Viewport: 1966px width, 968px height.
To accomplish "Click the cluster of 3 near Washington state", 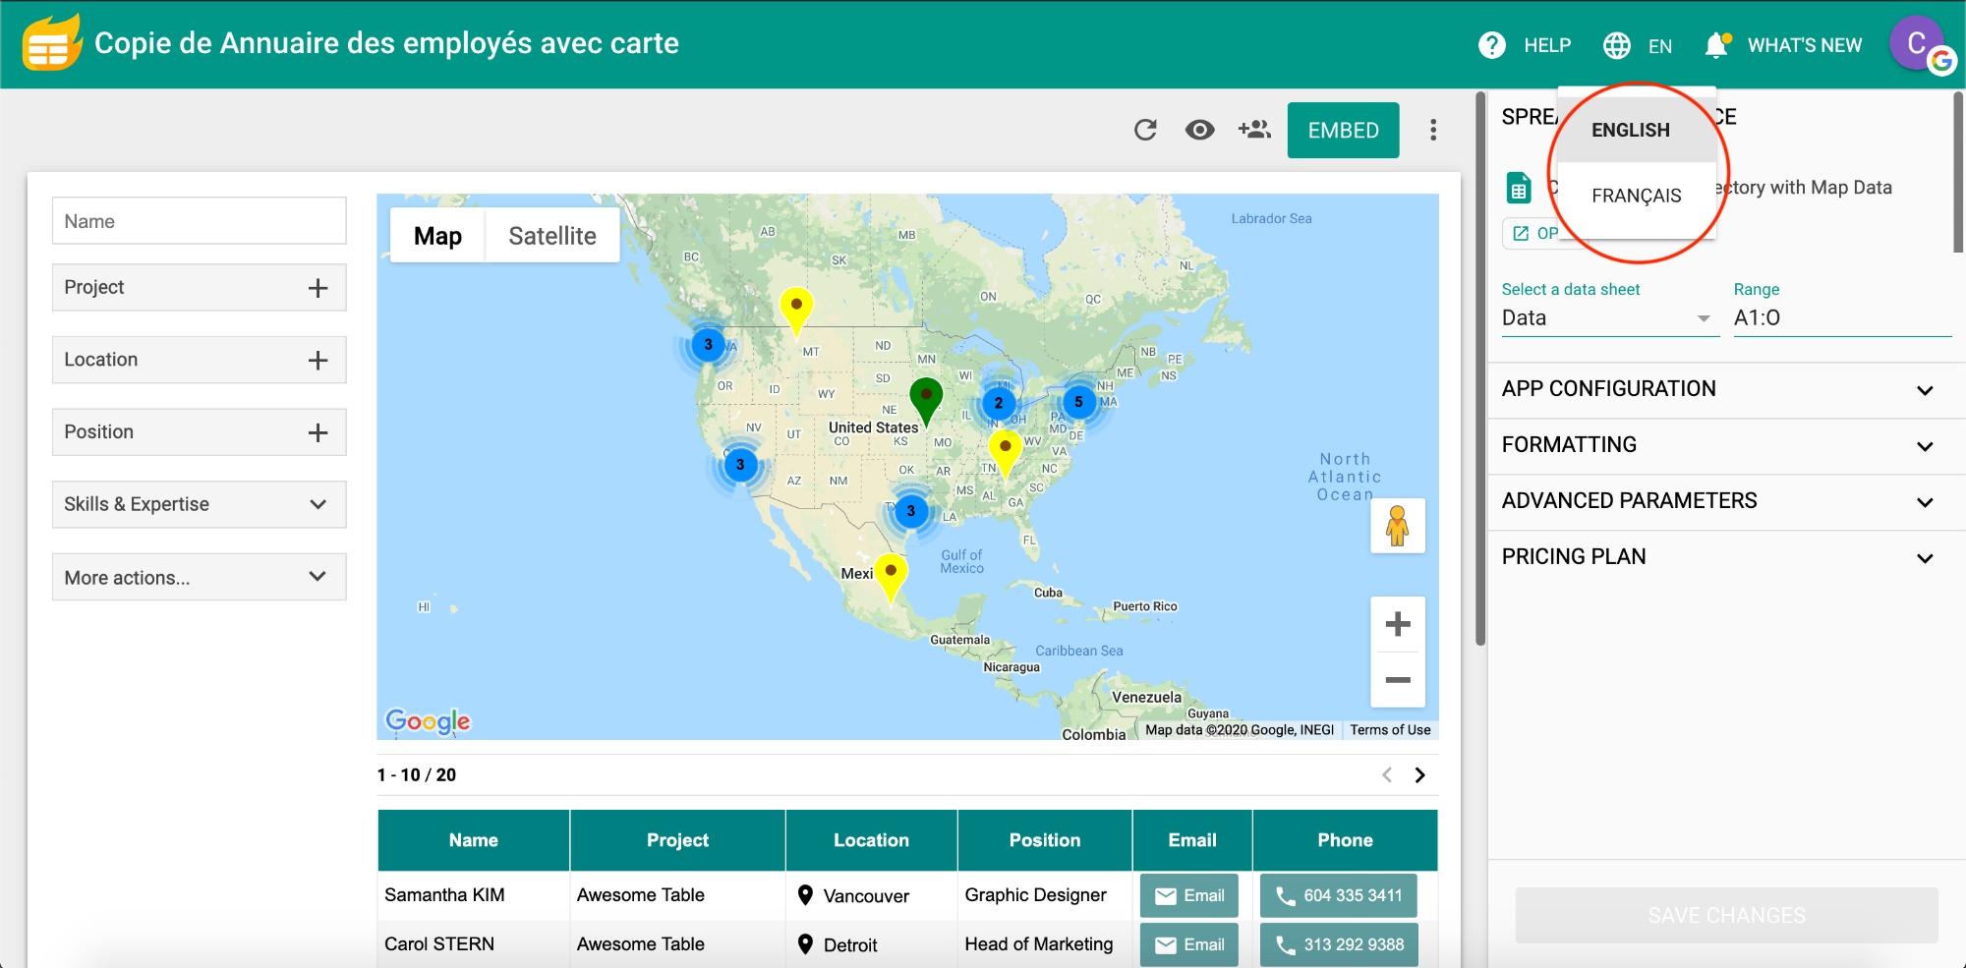I will [708, 344].
